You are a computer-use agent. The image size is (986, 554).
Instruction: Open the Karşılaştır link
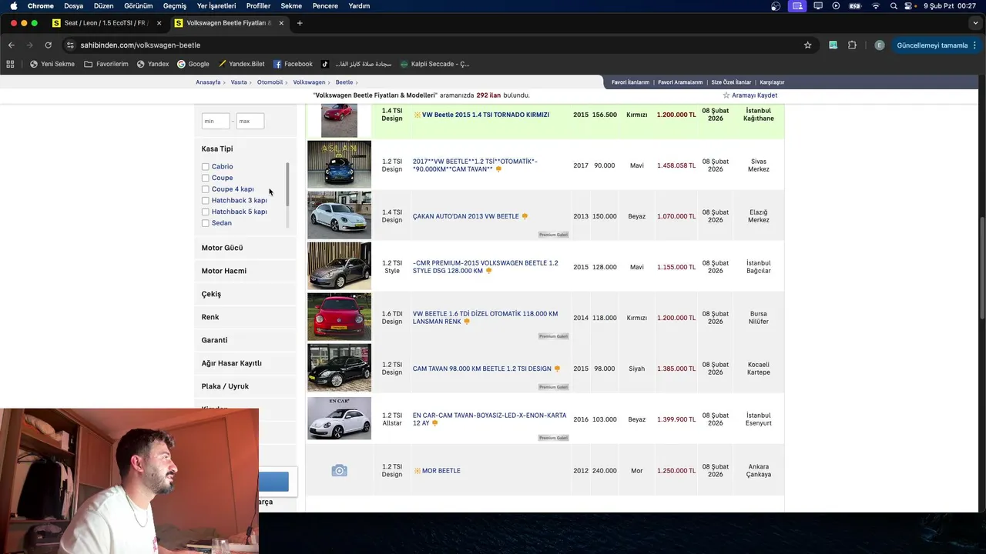pos(772,82)
